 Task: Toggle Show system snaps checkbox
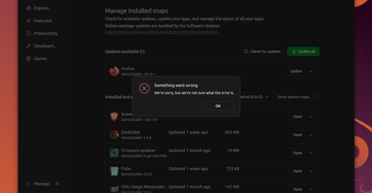click(315, 97)
